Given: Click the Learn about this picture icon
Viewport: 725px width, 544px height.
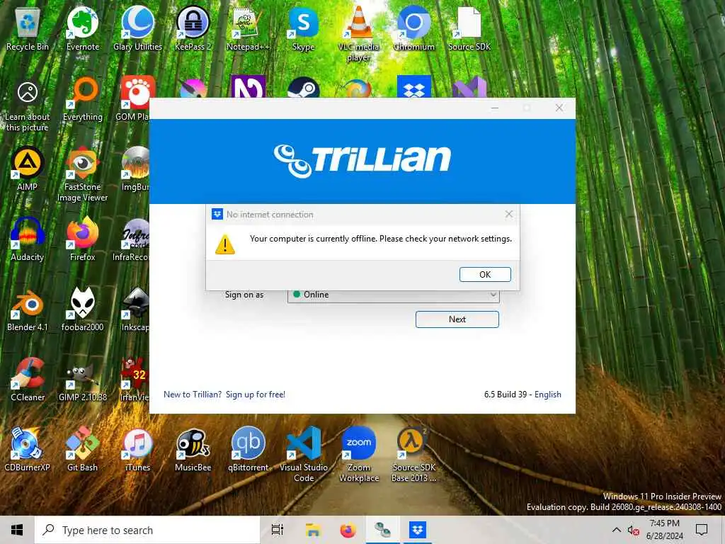Looking at the screenshot, I should [x=28, y=106].
